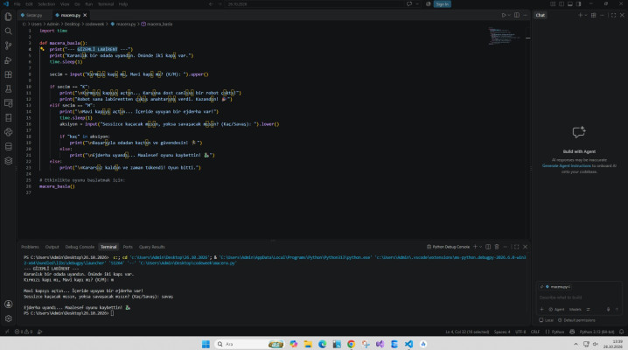Viewport: 628px width, 350px height.
Task: Focus the Describe what to build input
Action: [579, 297]
